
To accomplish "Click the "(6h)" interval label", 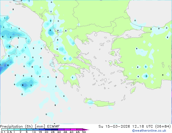I will tap(29, 126).
